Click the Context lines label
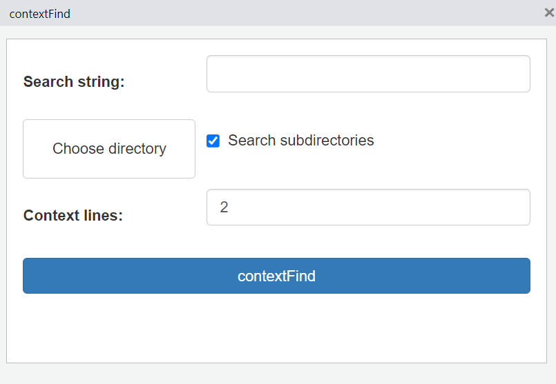Image resolution: width=556 pixels, height=384 pixels. click(x=73, y=216)
